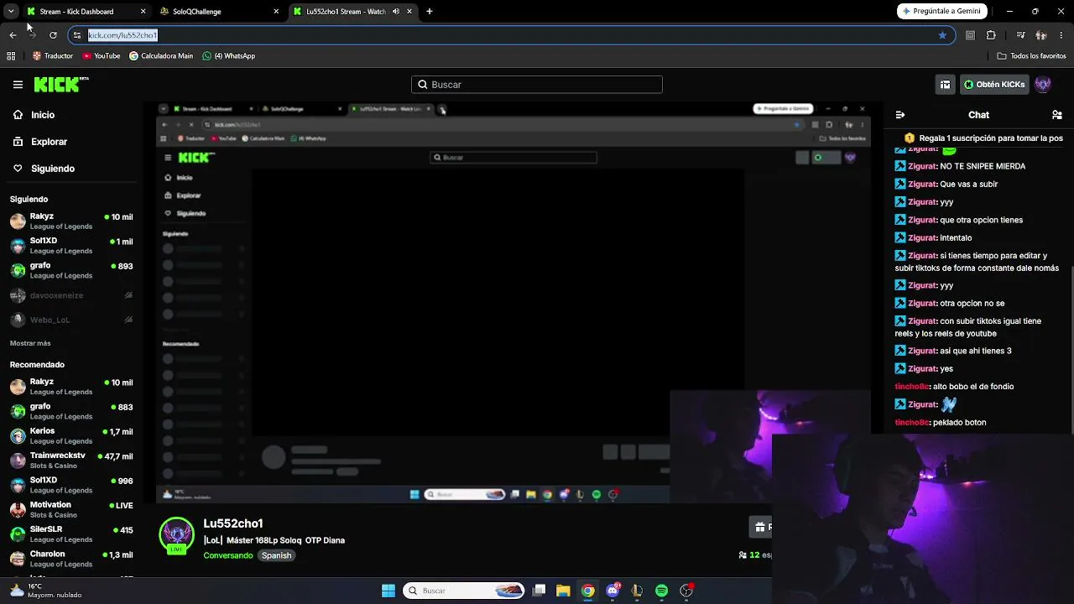Click the gift subscription leaderboard banner
Image resolution: width=1074 pixels, height=604 pixels.
click(x=983, y=138)
